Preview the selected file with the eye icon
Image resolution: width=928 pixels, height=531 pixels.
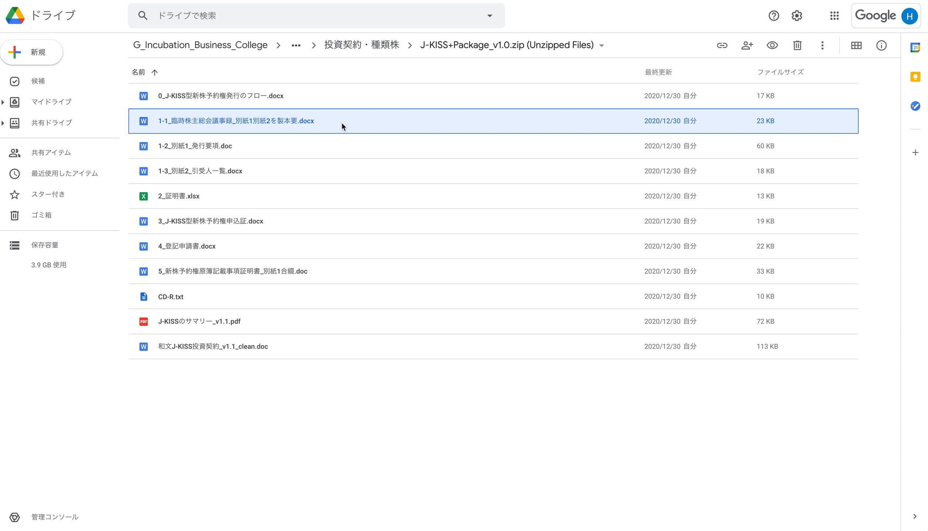pyautogui.click(x=772, y=45)
